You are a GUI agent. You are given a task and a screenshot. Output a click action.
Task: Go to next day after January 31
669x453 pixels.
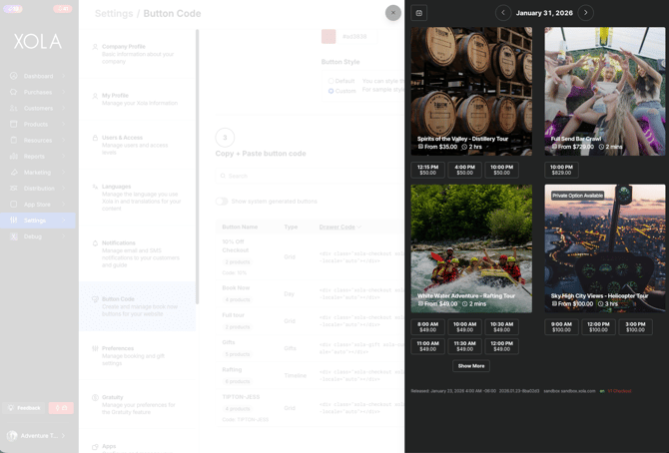coord(585,13)
